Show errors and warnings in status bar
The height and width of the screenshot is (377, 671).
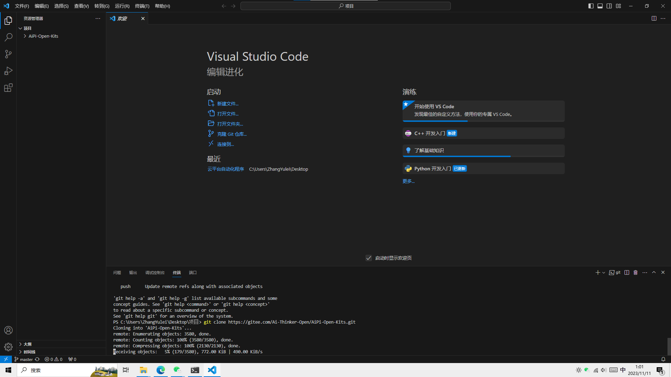[53, 359]
